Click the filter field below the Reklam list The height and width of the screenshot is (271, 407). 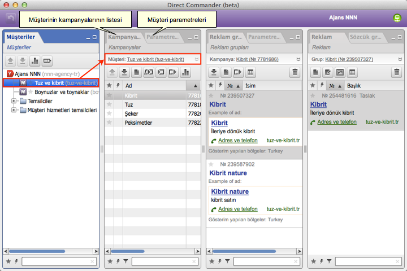coord(369,261)
